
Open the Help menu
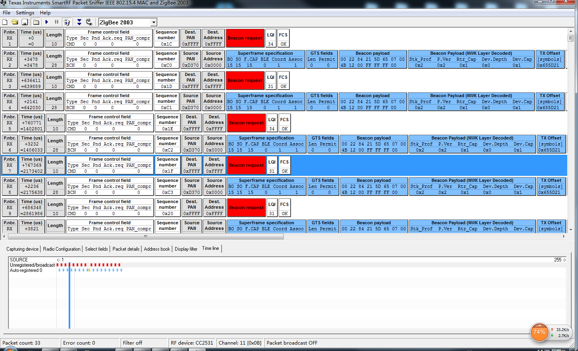[x=45, y=13]
